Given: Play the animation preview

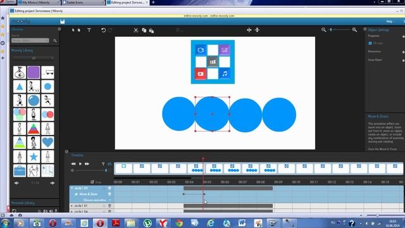Looking at the screenshot, I should pyautogui.click(x=80, y=163).
